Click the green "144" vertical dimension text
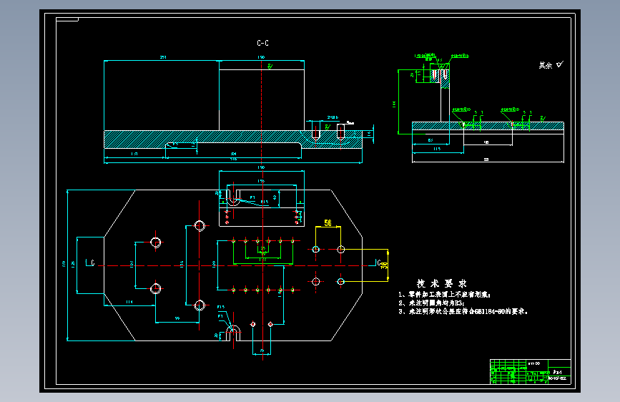 pyautogui.click(x=394, y=104)
